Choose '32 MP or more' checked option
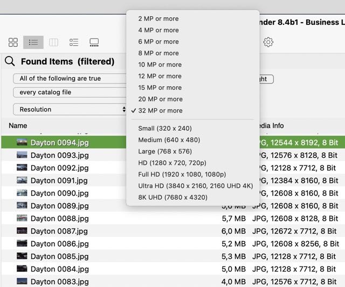 [160, 110]
